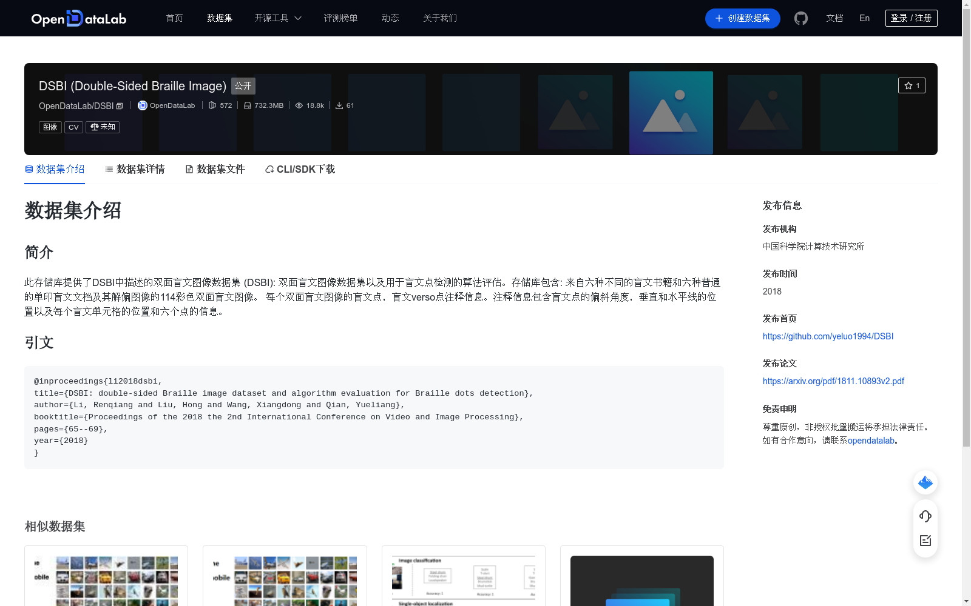Open customer support headset icon

point(925,516)
